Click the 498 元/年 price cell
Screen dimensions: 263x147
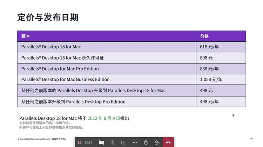[x=221, y=101]
